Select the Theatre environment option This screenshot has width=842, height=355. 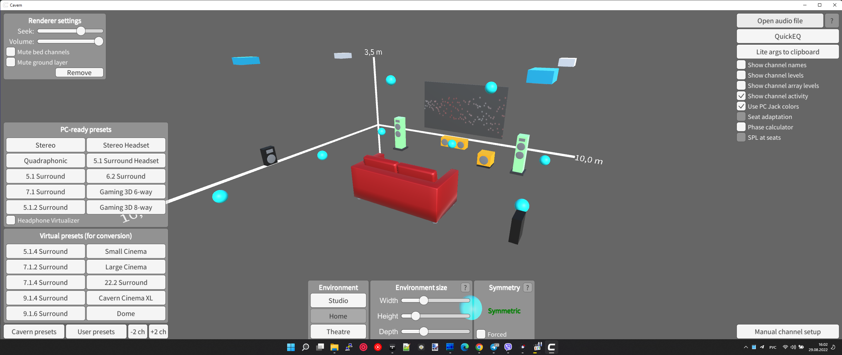tap(338, 332)
